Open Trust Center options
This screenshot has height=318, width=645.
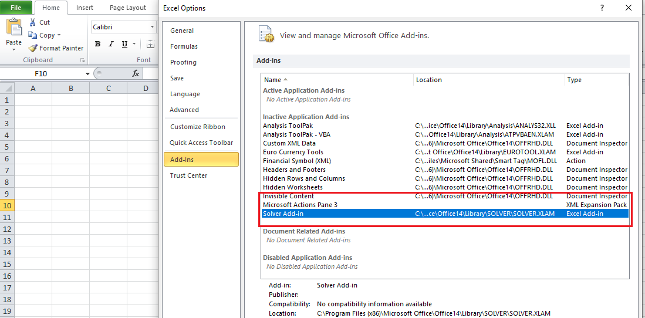201,175
